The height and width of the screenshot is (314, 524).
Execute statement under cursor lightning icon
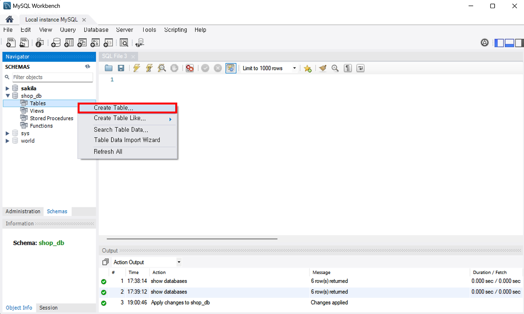coord(149,68)
